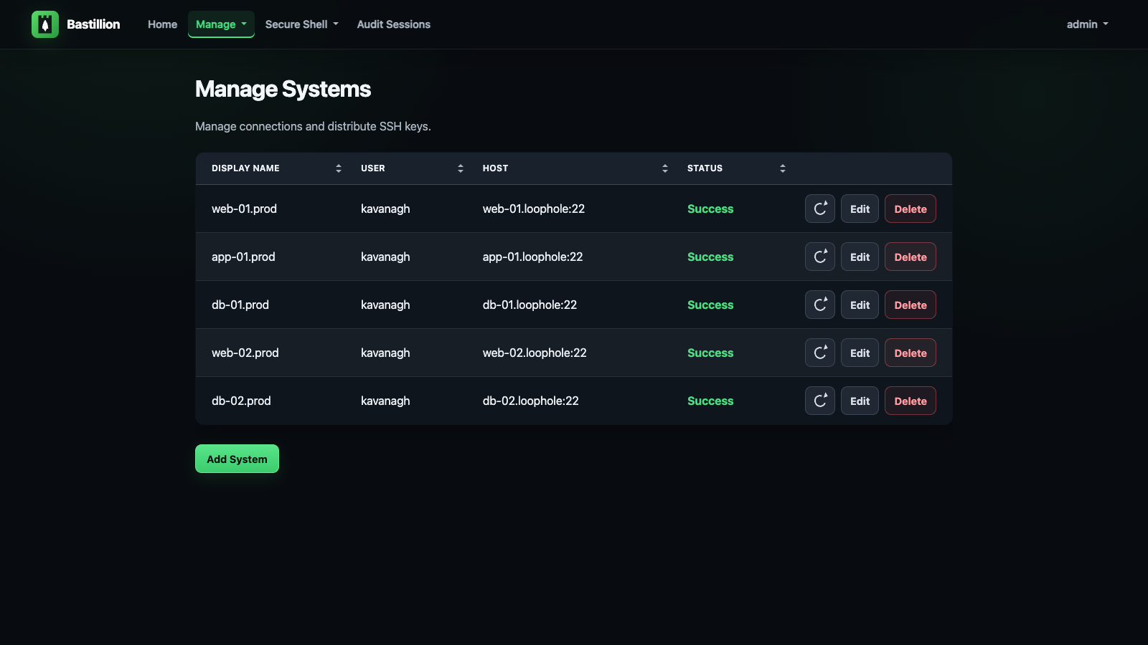Viewport: 1148px width, 645px height.
Task: Click host web-02.loophole:22
Action: pos(535,353)
